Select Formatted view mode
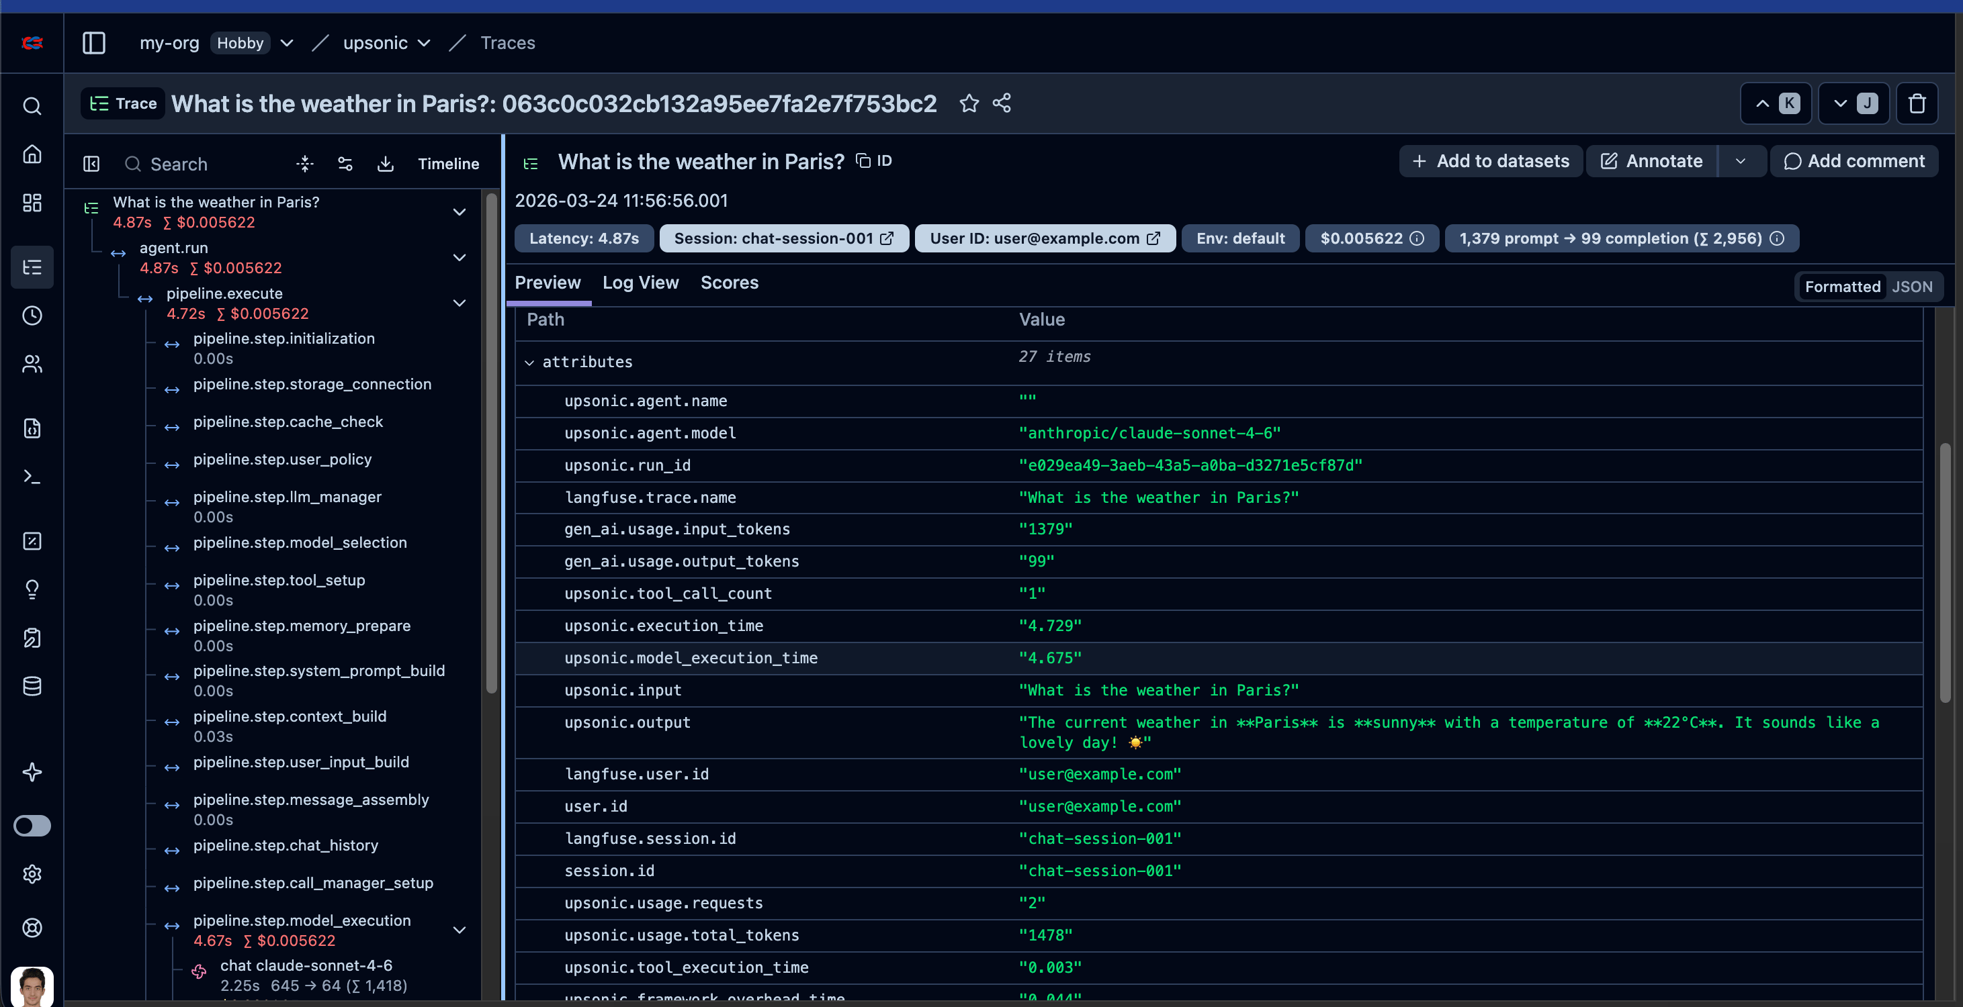This screenshot has width=1963, height=1007. [1842, 287]
